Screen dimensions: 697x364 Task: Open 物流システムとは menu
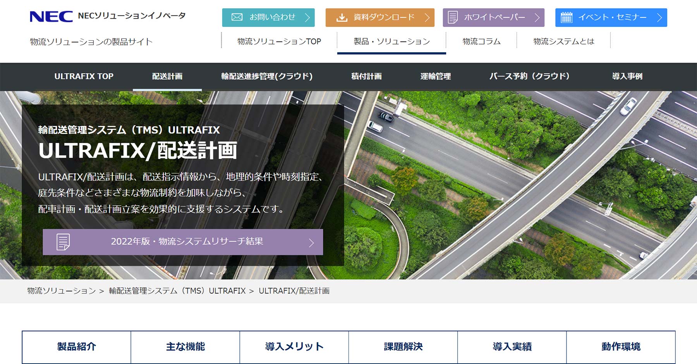pos(563,41)
